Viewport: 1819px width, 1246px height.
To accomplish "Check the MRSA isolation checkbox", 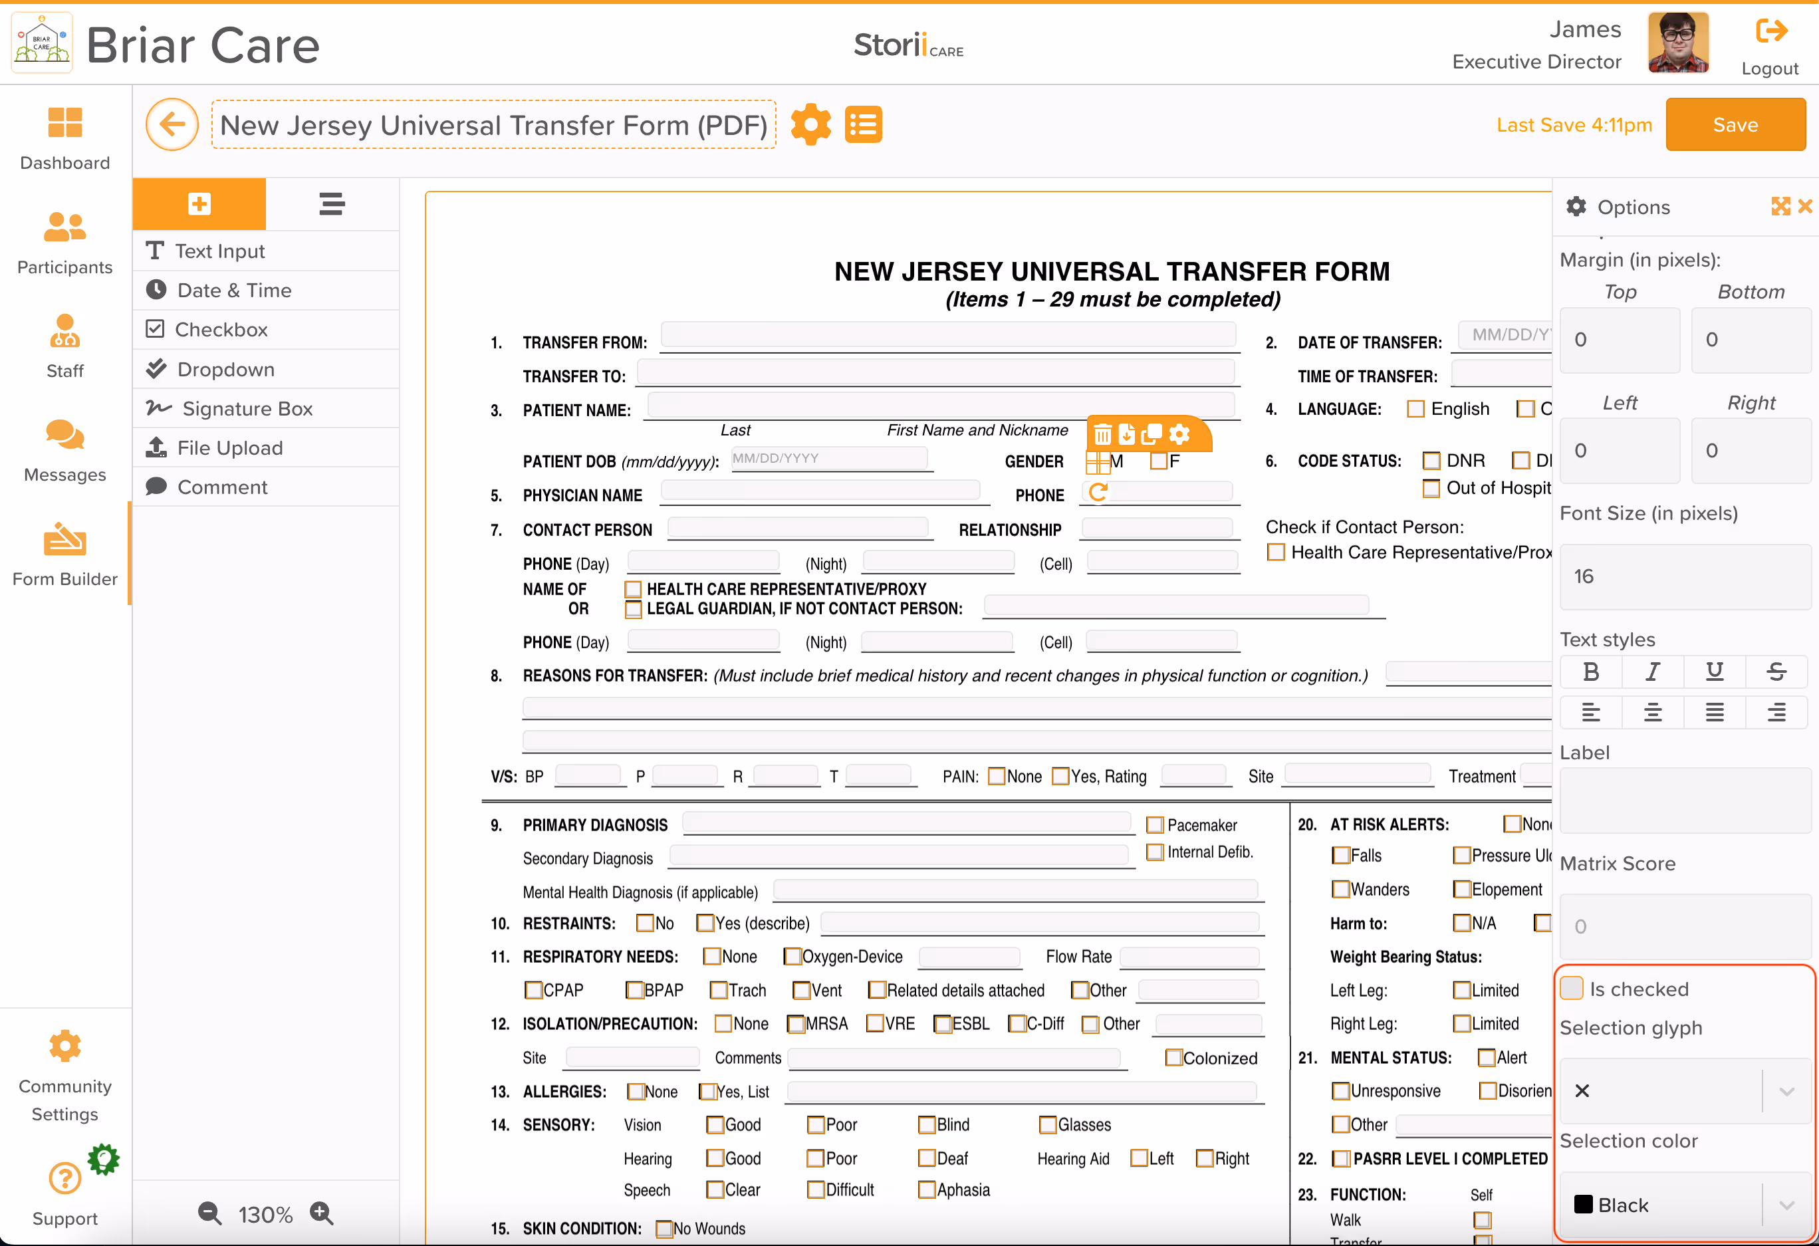I will [796, 1024].
